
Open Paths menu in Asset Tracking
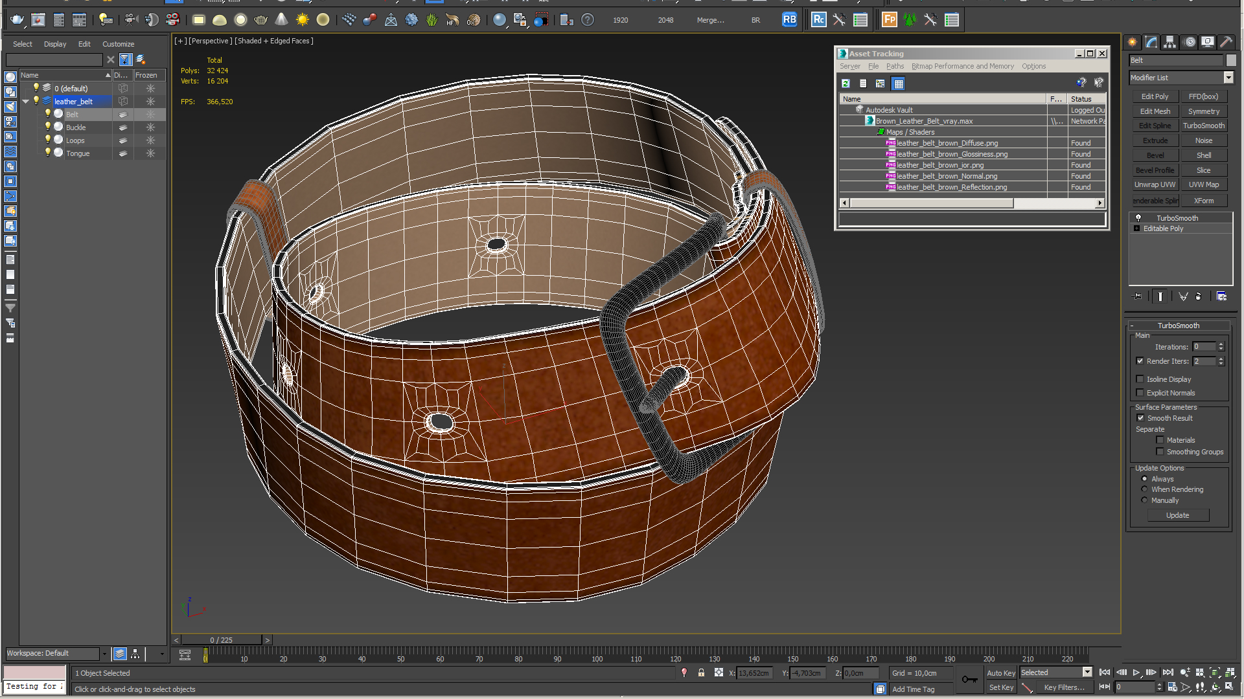point(895,66)
